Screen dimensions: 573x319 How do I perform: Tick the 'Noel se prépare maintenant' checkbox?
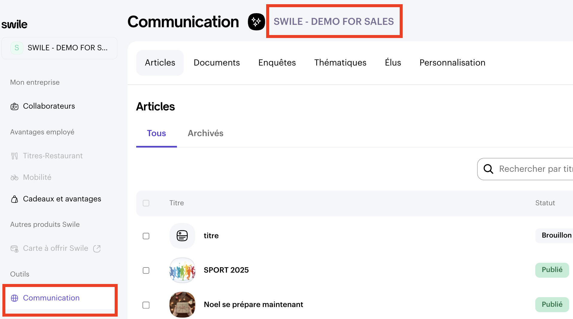coord(146,305)
